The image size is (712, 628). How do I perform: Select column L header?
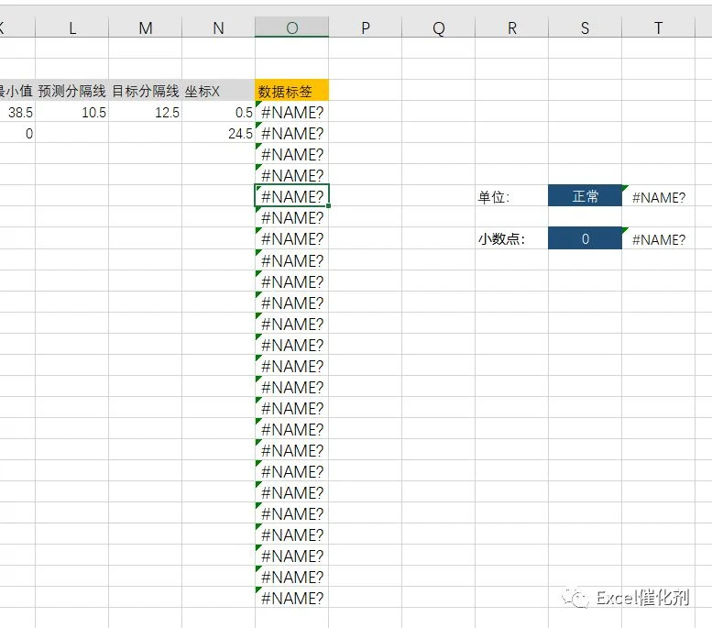point(72,28)
